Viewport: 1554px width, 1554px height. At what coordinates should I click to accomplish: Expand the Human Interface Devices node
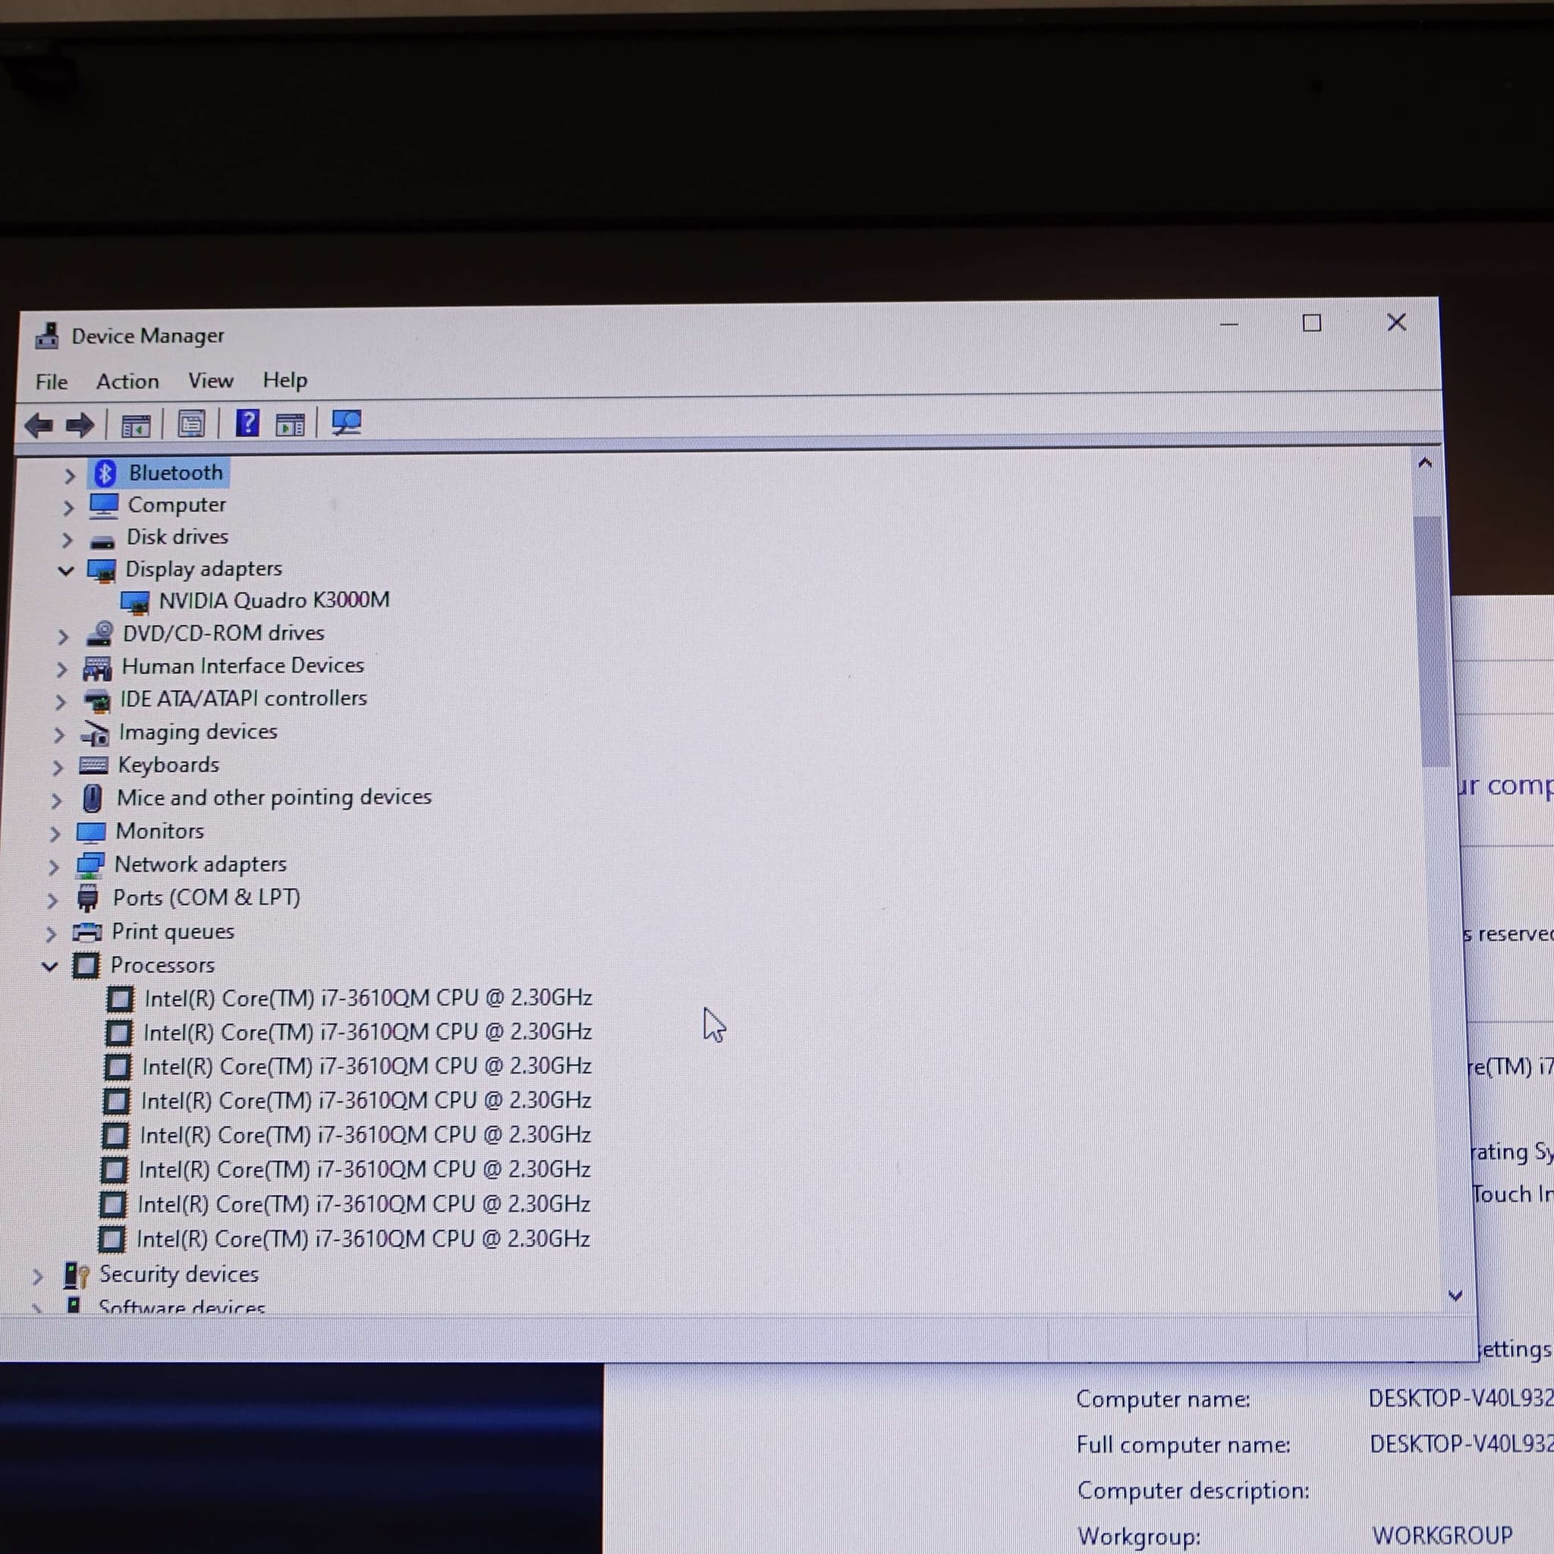click(62, 669)
